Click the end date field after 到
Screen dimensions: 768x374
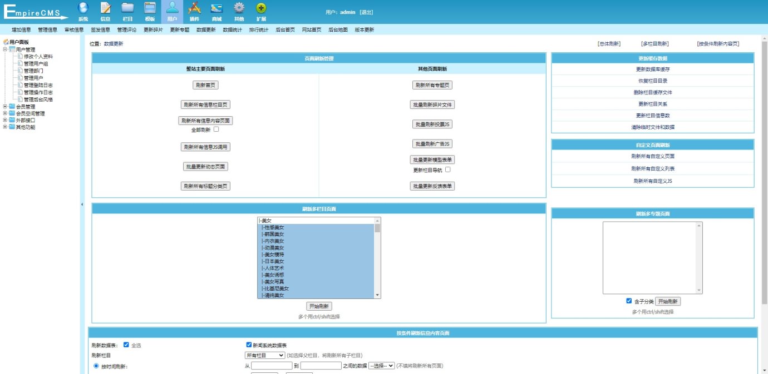[321, 366]
